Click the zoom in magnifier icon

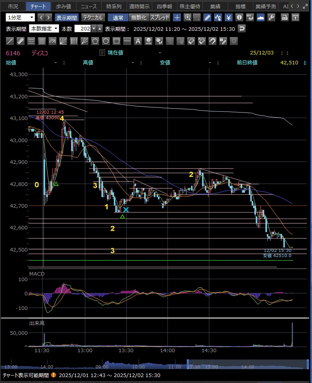pyautogui.click(x=188, y=17)
